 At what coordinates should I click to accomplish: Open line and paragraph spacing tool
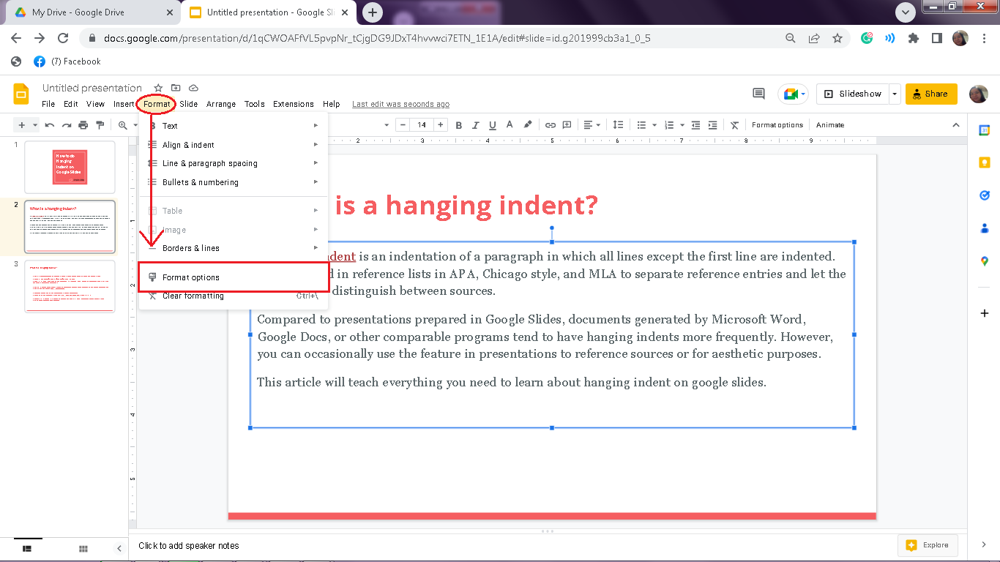618,125
